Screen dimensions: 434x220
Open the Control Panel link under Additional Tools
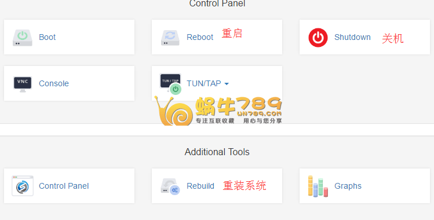pos(64,186)
